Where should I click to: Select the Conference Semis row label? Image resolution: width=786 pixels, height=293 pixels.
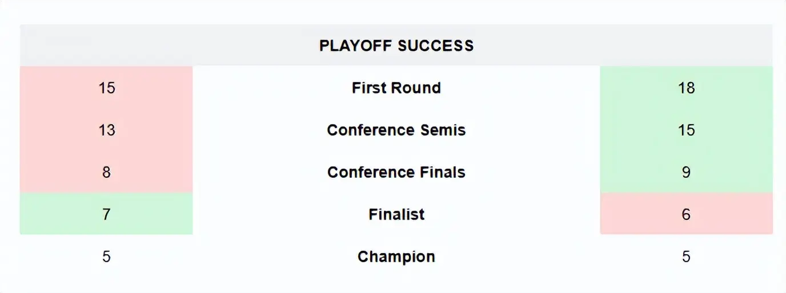pos(396,130)
